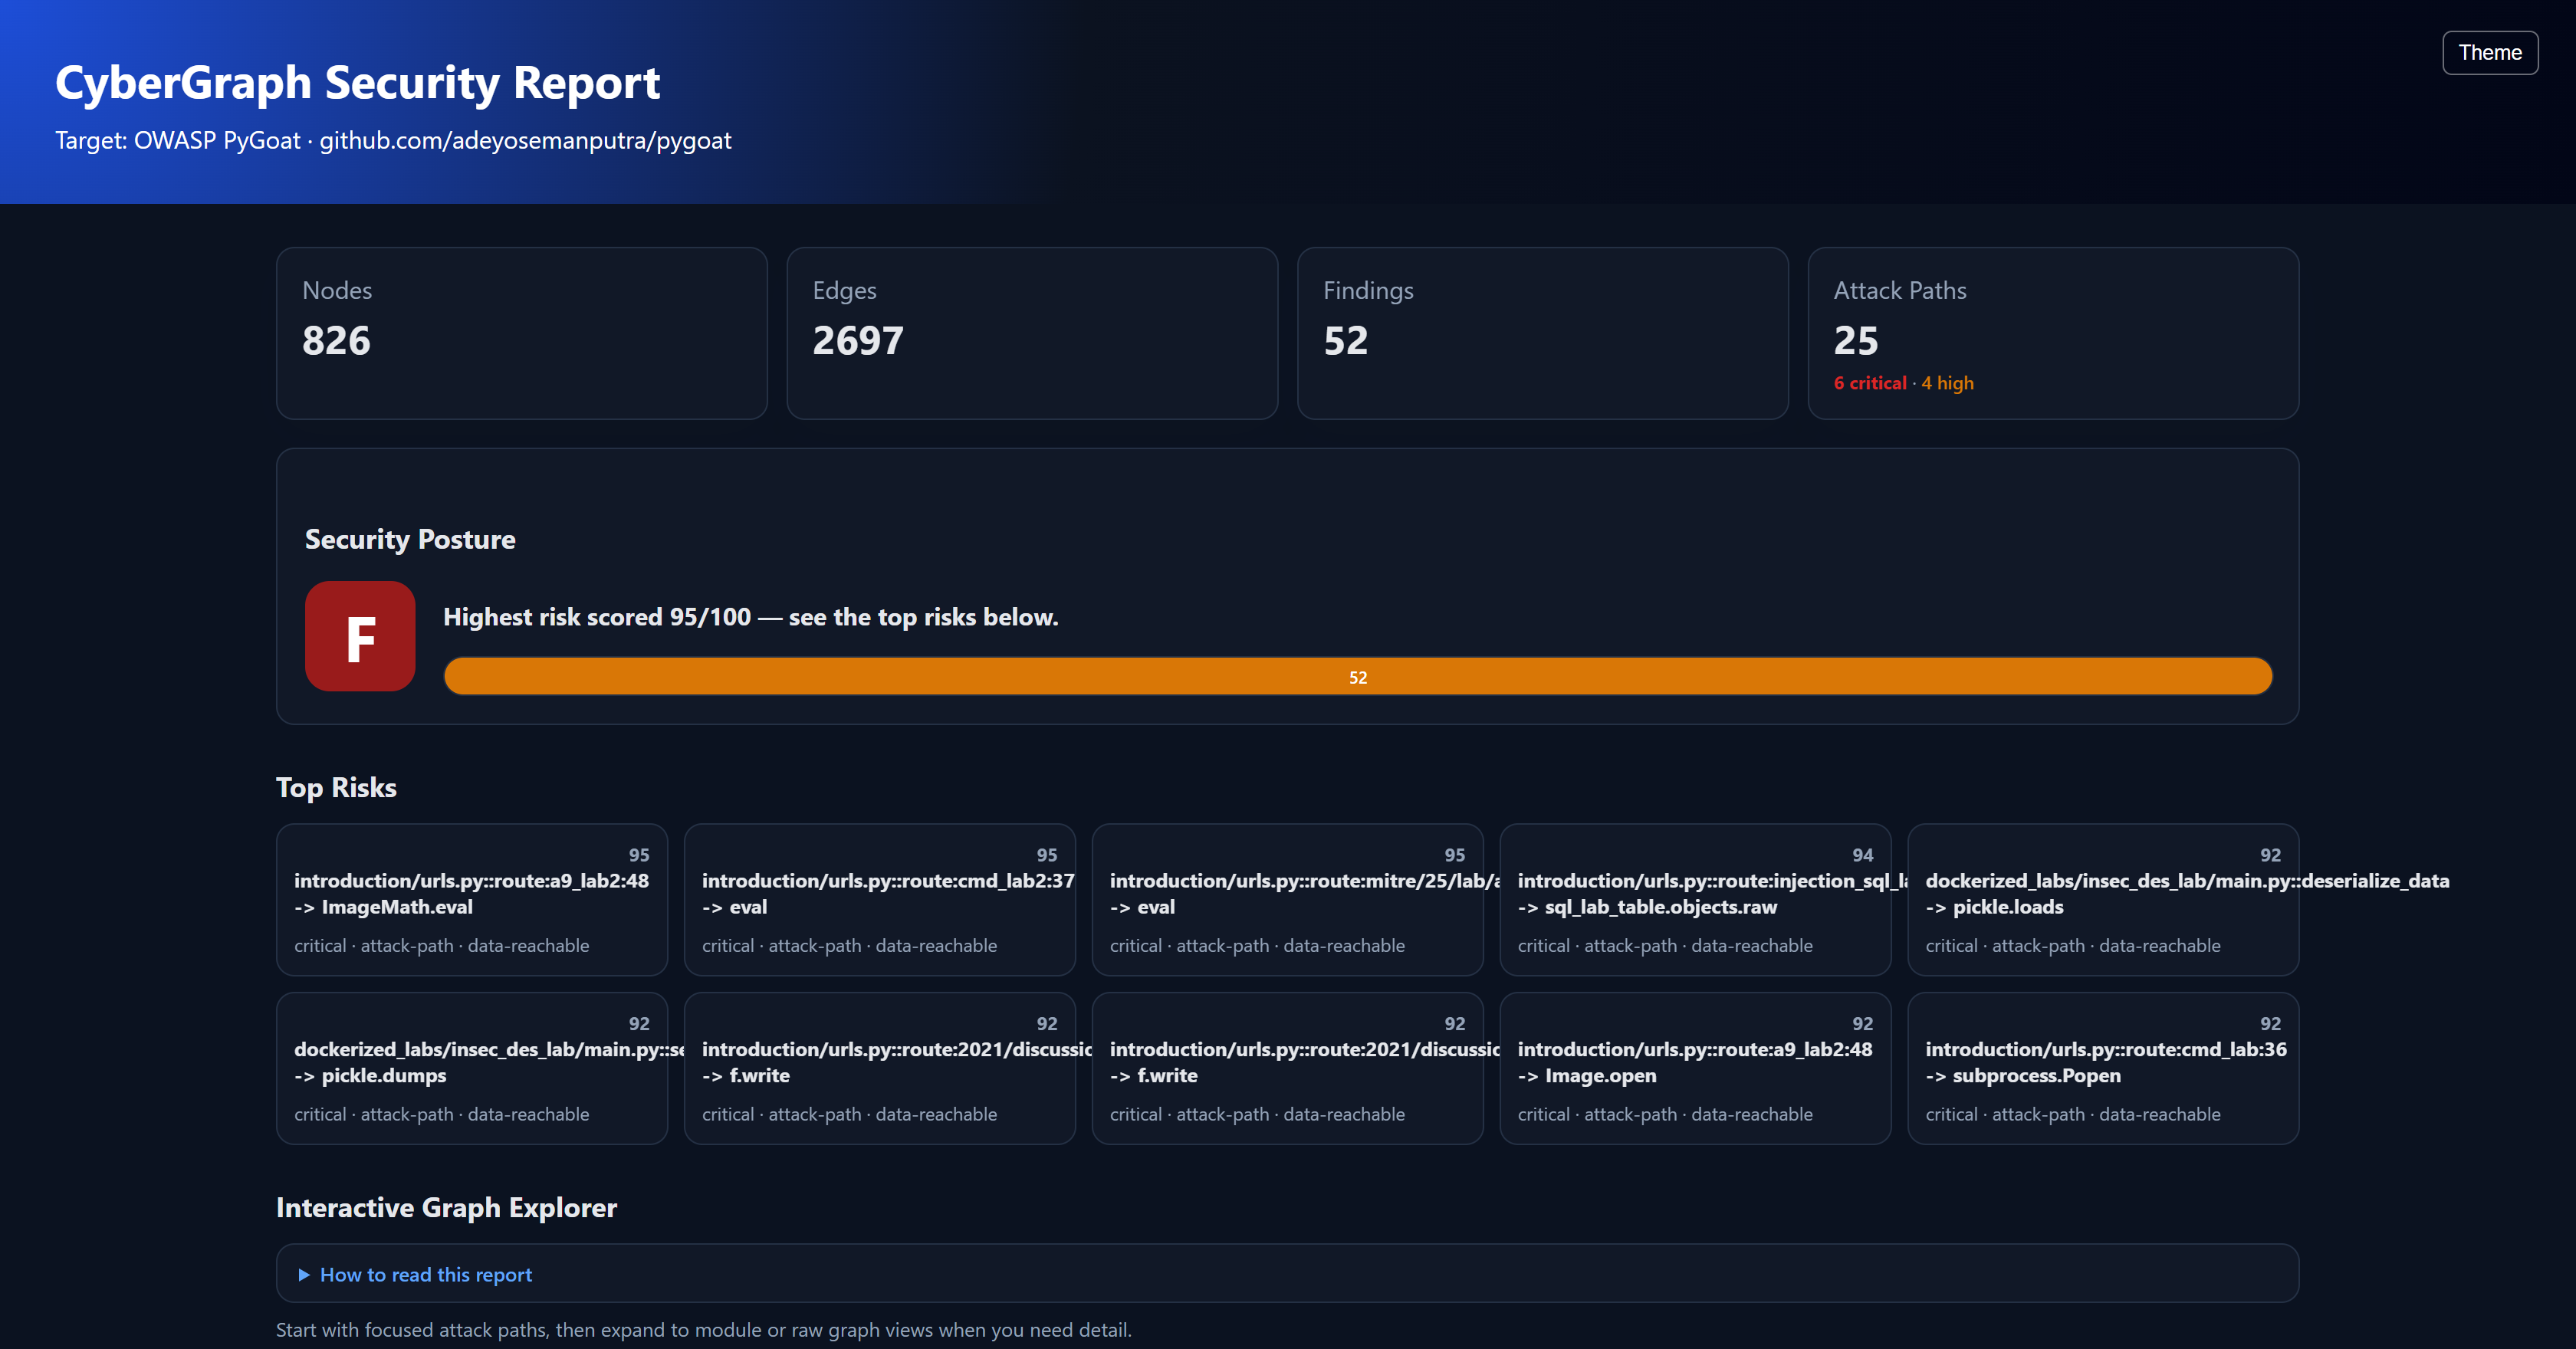This screenshot has width=2576, height=1349.
Task: Click the F grade badge
Action: coord(360,636)
